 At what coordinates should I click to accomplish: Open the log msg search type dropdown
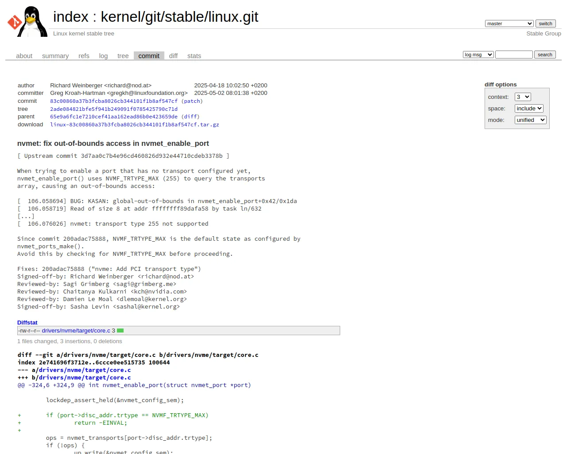478,55
